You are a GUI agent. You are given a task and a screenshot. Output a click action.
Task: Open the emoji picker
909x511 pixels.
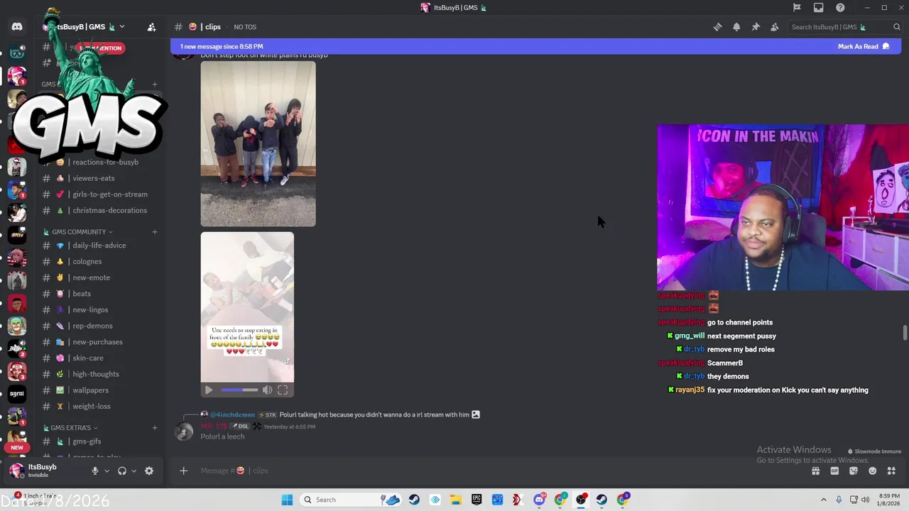tap(873, 471)
